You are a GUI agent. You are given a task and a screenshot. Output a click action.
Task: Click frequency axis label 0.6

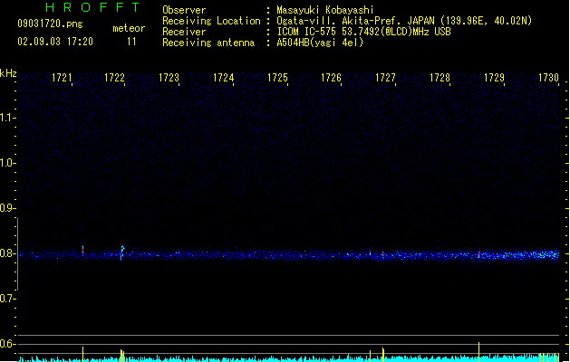click(7, 344)
